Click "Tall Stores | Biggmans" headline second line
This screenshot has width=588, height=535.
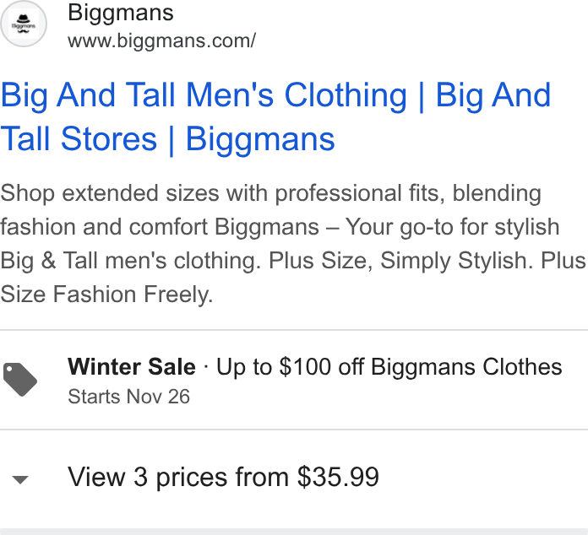pyautogui.click(x=167, y=139)
